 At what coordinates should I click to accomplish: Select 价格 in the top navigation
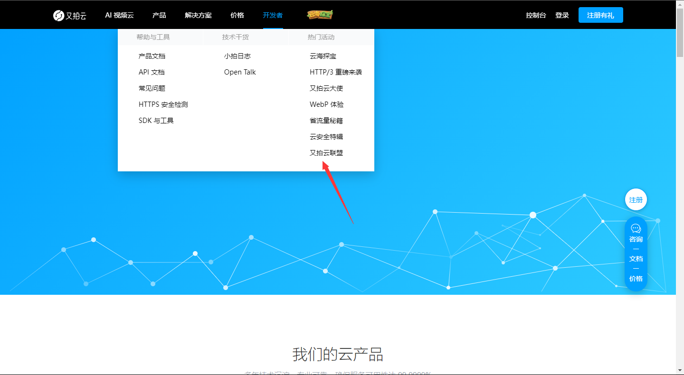pyautogui.click(x=237, y=15)
